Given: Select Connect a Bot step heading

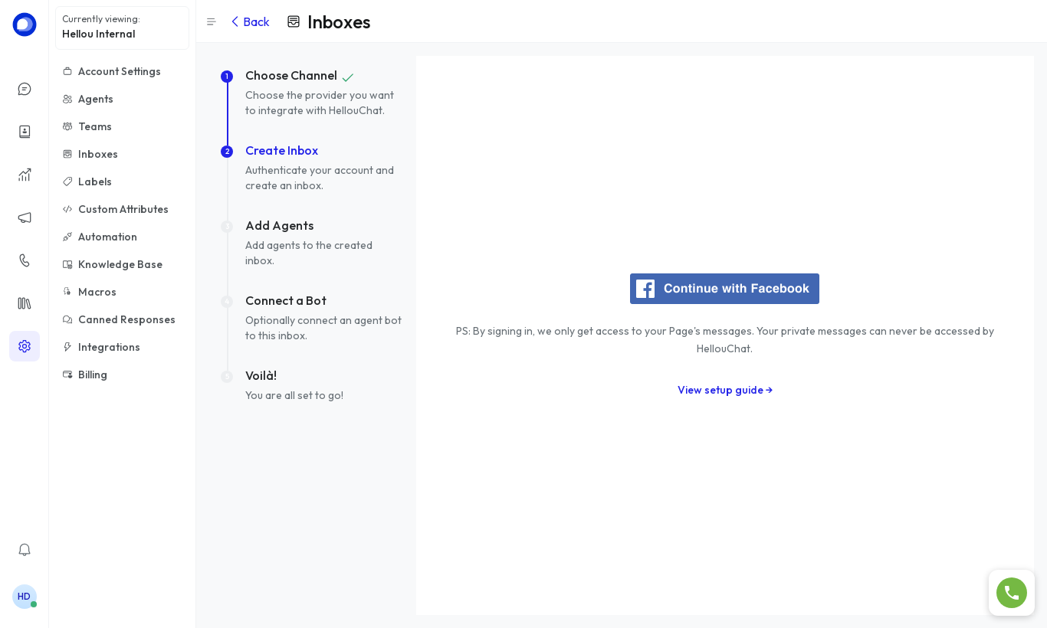Looking at the screenshot, I should pyautogui.click(x=286, y=301).
